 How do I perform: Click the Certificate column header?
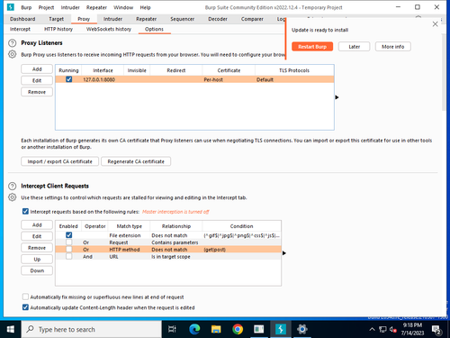pyautogui.click(x=229, y=70)
